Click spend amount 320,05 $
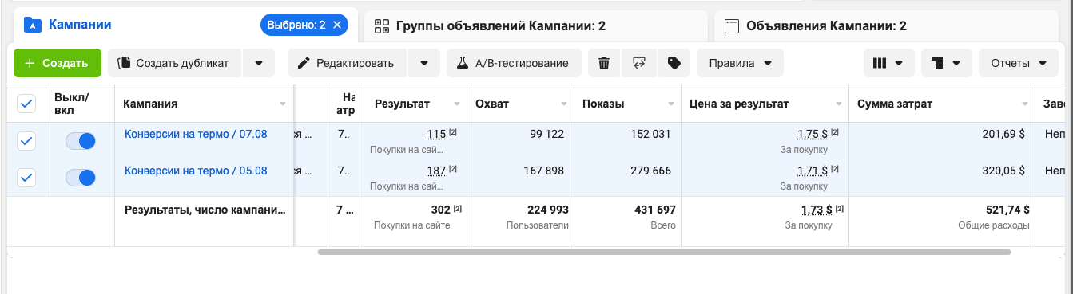The width and height of the screenshot is (1073, 294). coord(1004,171)
